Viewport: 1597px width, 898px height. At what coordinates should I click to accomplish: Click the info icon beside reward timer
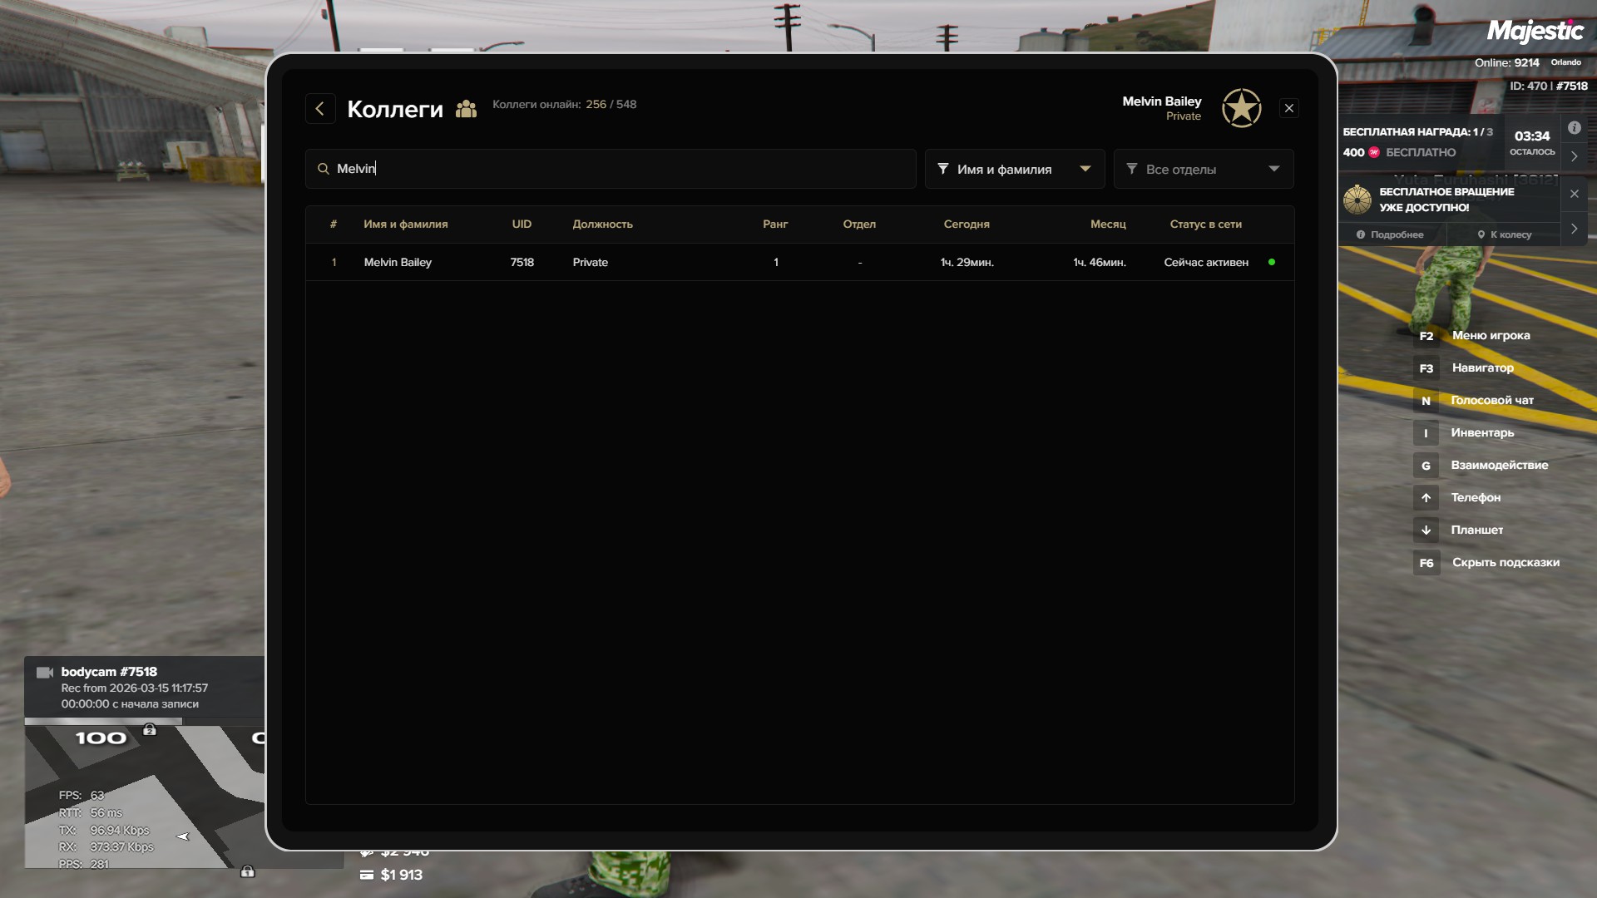click(x=1574, y=128)
